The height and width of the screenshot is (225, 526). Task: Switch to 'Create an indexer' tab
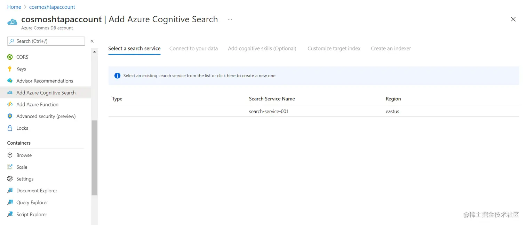[391, 48]
